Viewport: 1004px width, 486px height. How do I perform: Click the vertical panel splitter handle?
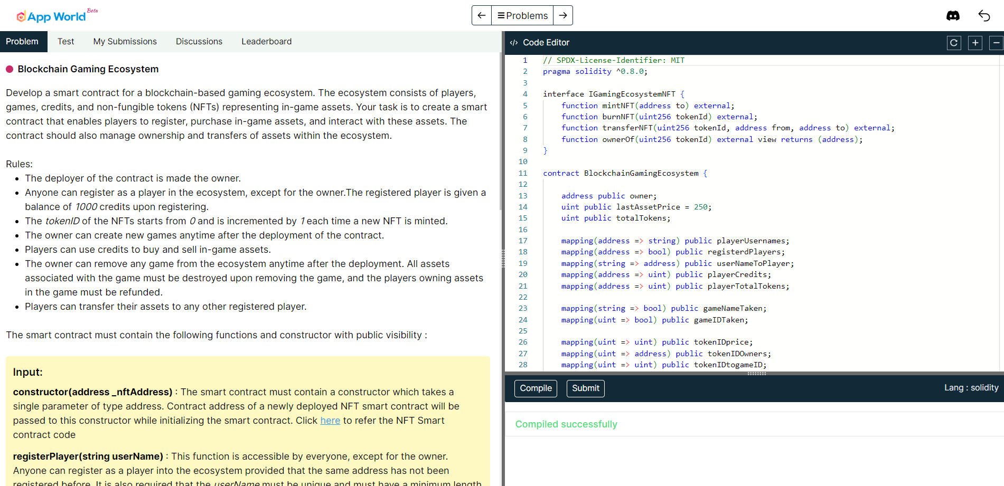pos(503,259)
